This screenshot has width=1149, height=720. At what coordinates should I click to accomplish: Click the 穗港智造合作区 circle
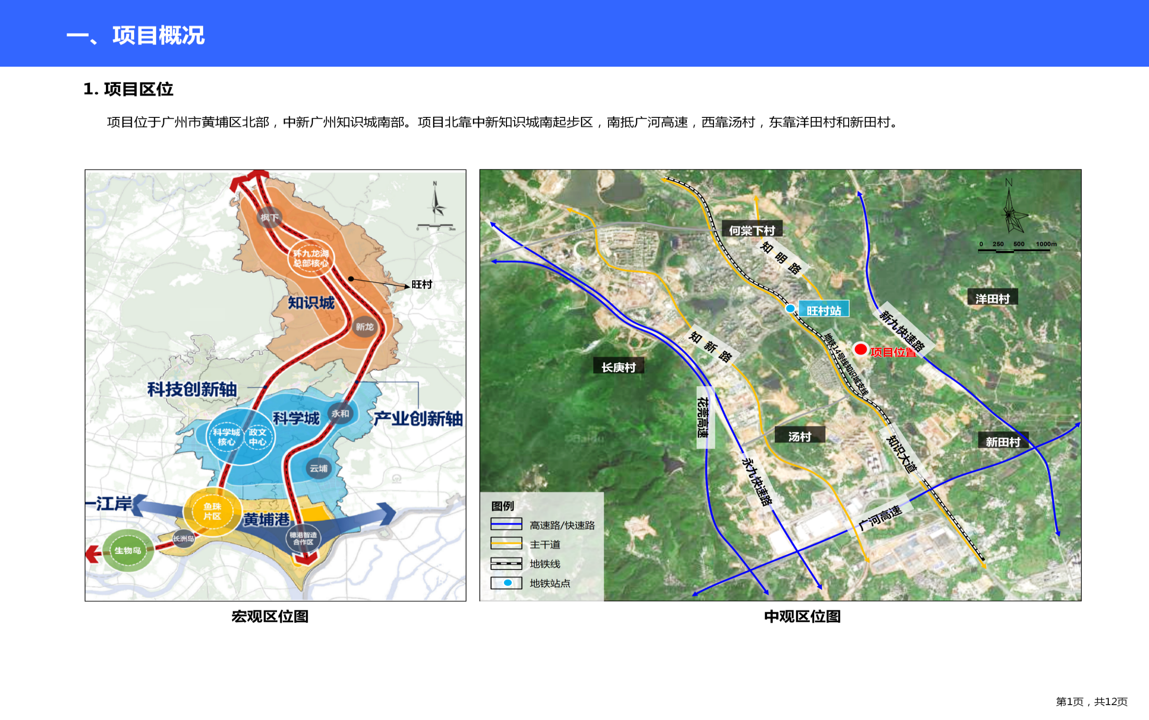tap(303, 538)
